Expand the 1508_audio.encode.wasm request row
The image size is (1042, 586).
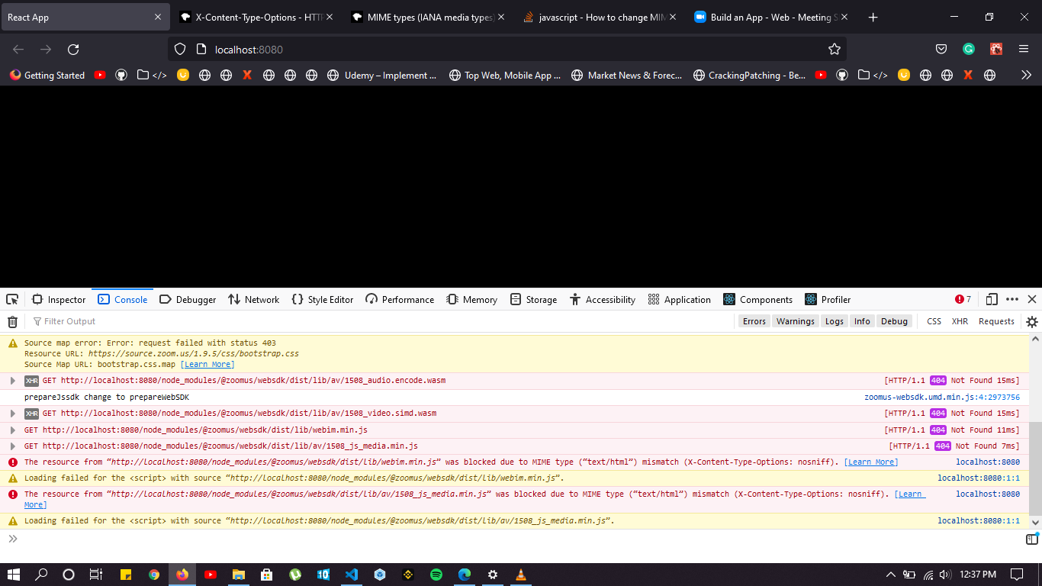12,380
